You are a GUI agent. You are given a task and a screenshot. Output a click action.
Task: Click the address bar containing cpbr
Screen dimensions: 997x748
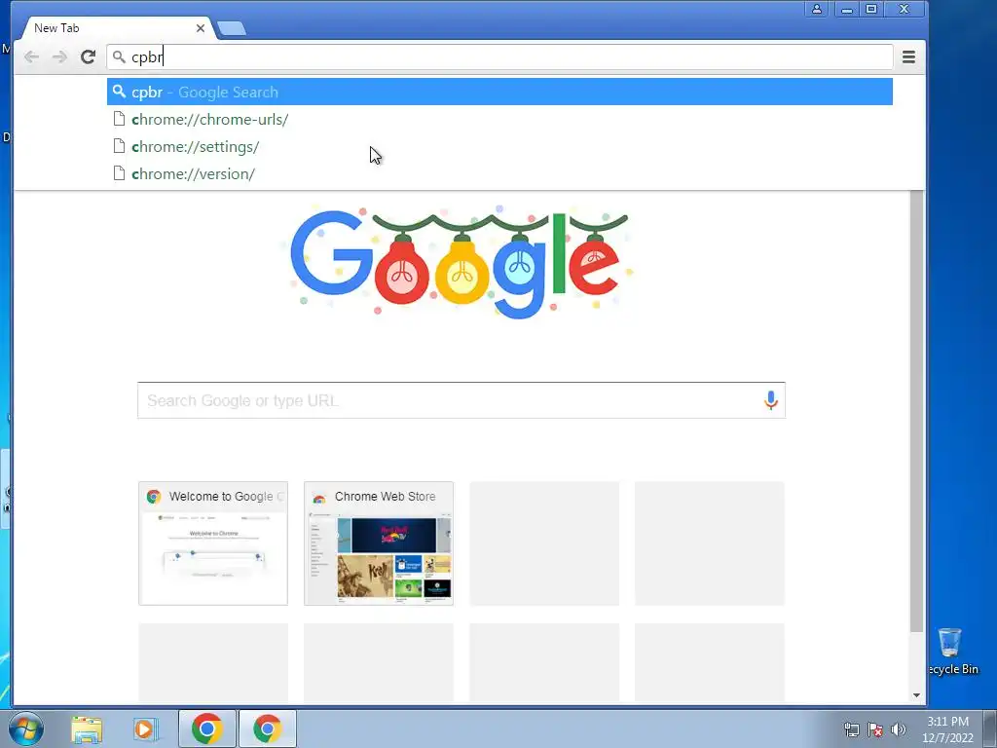[499, 57]
